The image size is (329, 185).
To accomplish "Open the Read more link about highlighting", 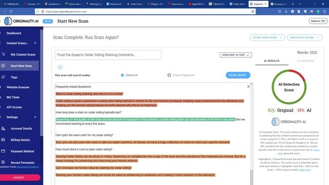I will (305, 170).
